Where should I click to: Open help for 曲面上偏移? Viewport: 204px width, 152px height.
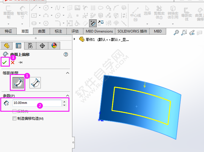coord(66,54)
